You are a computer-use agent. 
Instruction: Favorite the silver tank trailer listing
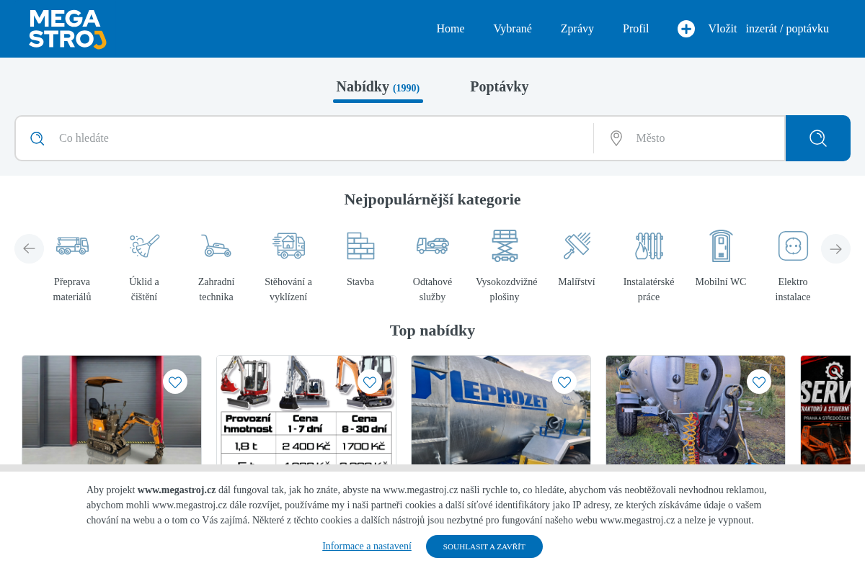[759, 382]
